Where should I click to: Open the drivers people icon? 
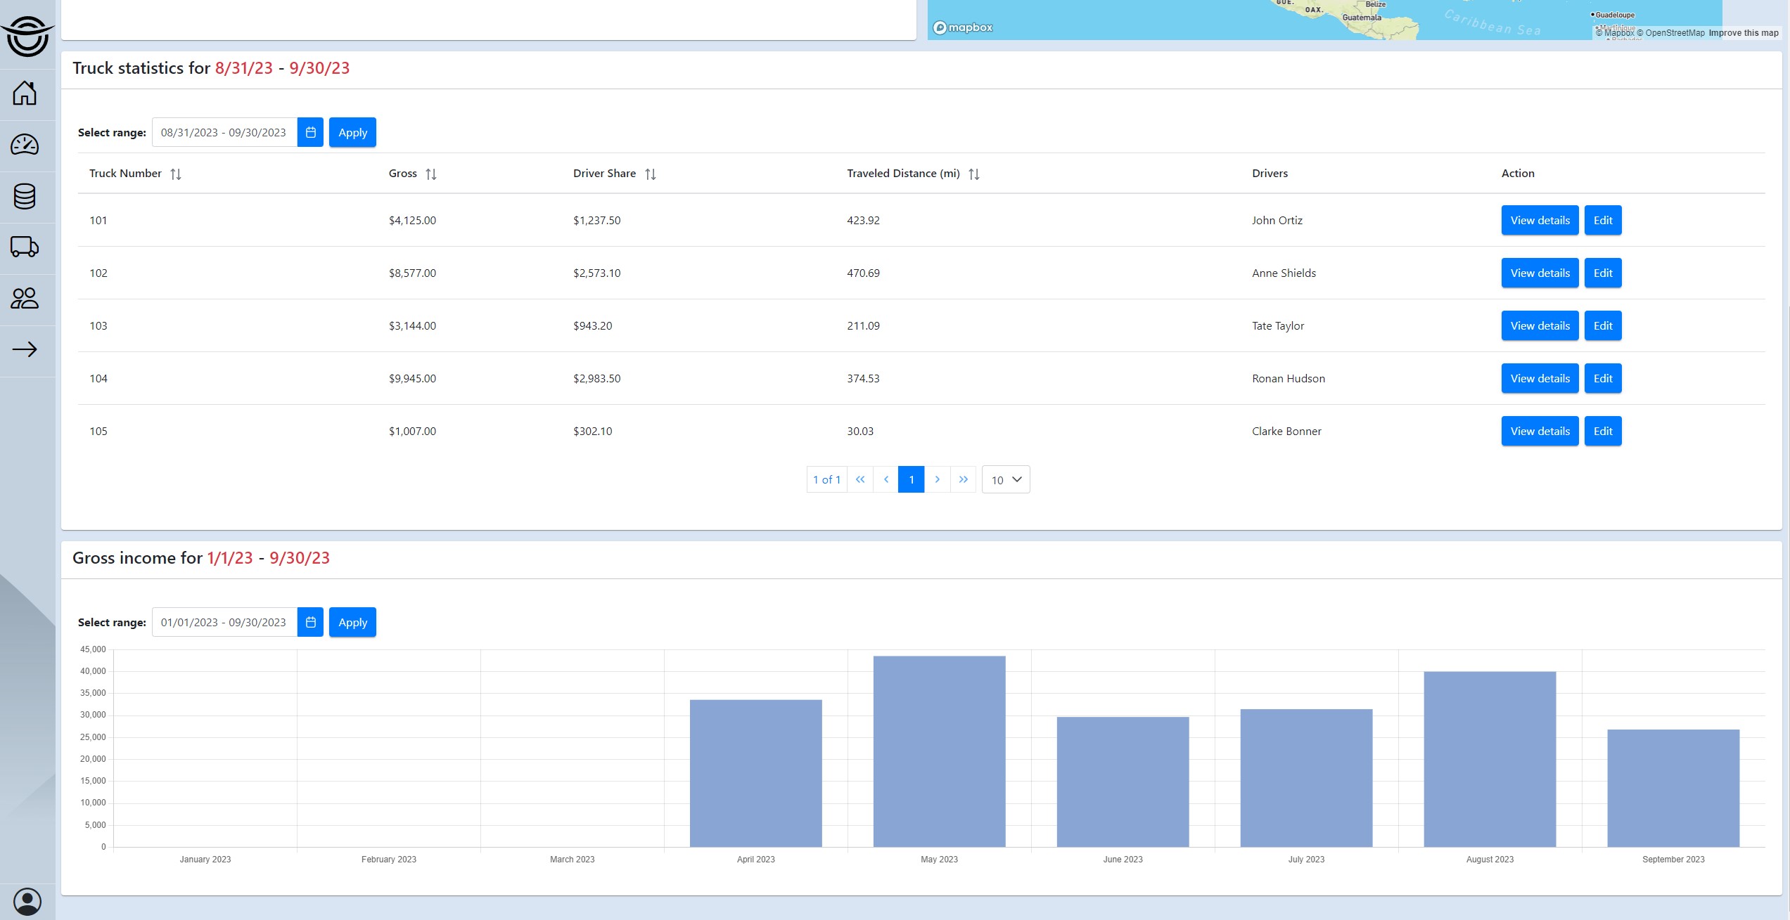coord(25,299)
